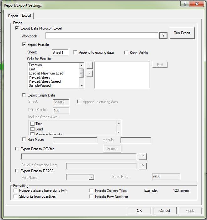Select Load at Maximum Load item
This screenshot has width=207, height=220.
pos(54,73)
